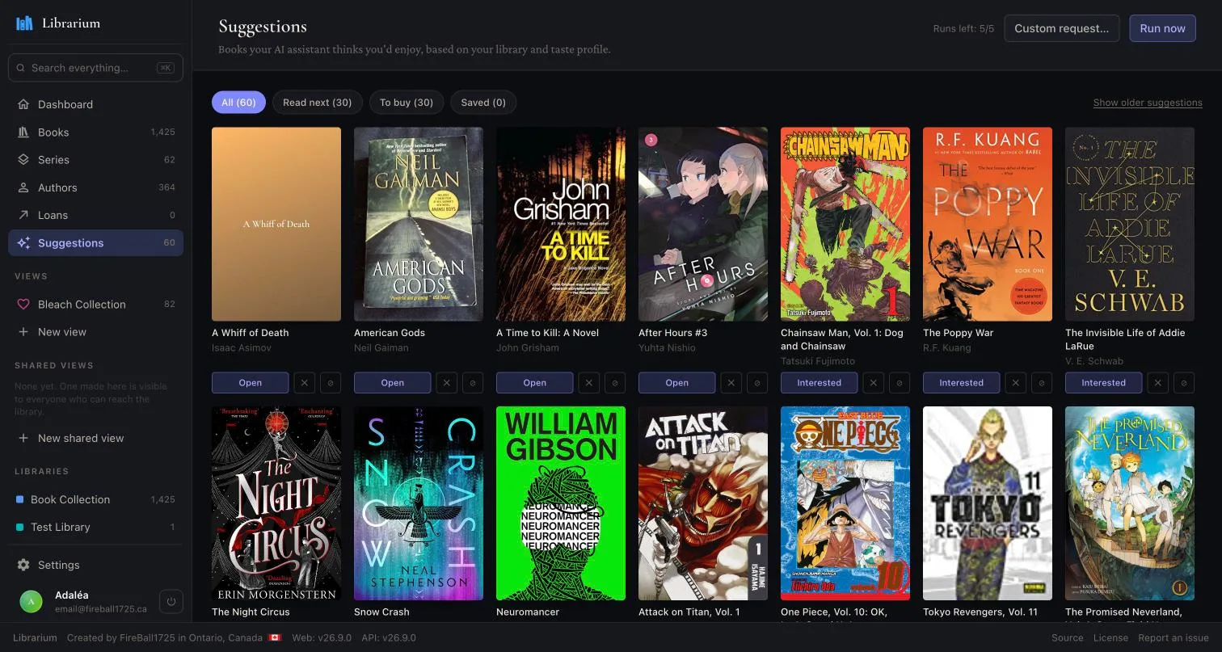Open the Test Library
This screenshot has height=652, width=1222.
coord(95,527)
